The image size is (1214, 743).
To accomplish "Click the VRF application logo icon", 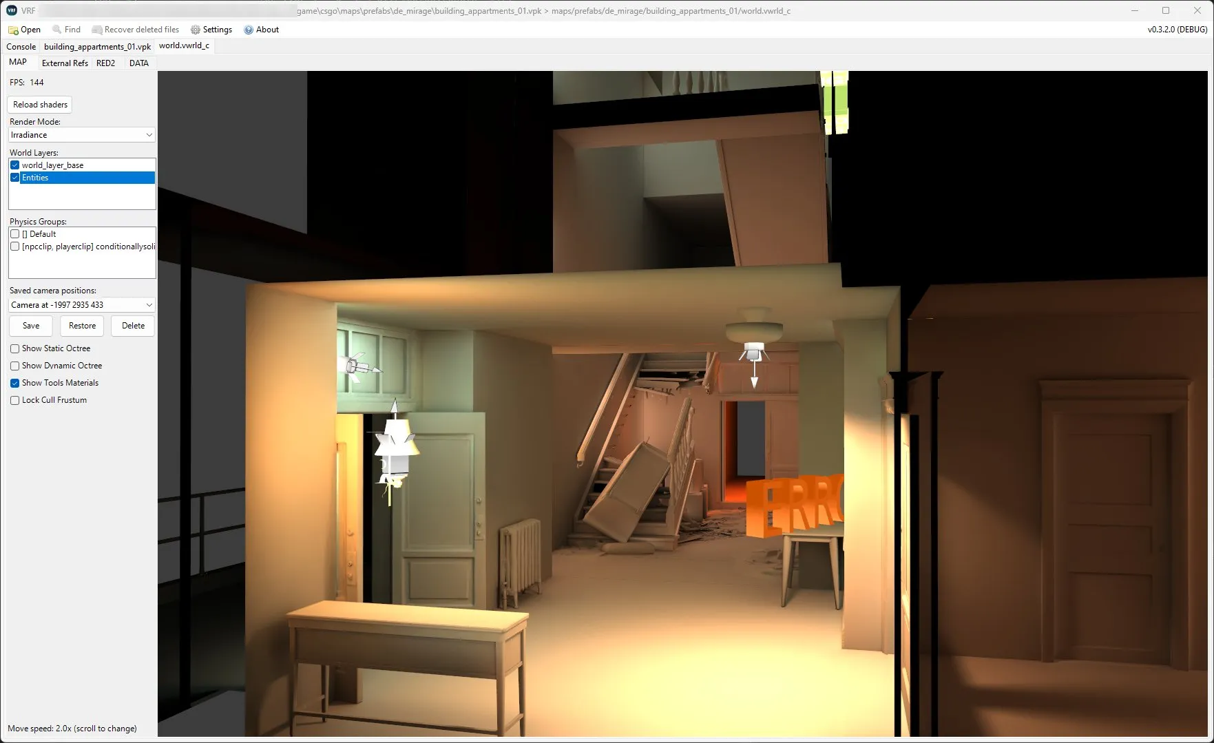I will (12, 10).
